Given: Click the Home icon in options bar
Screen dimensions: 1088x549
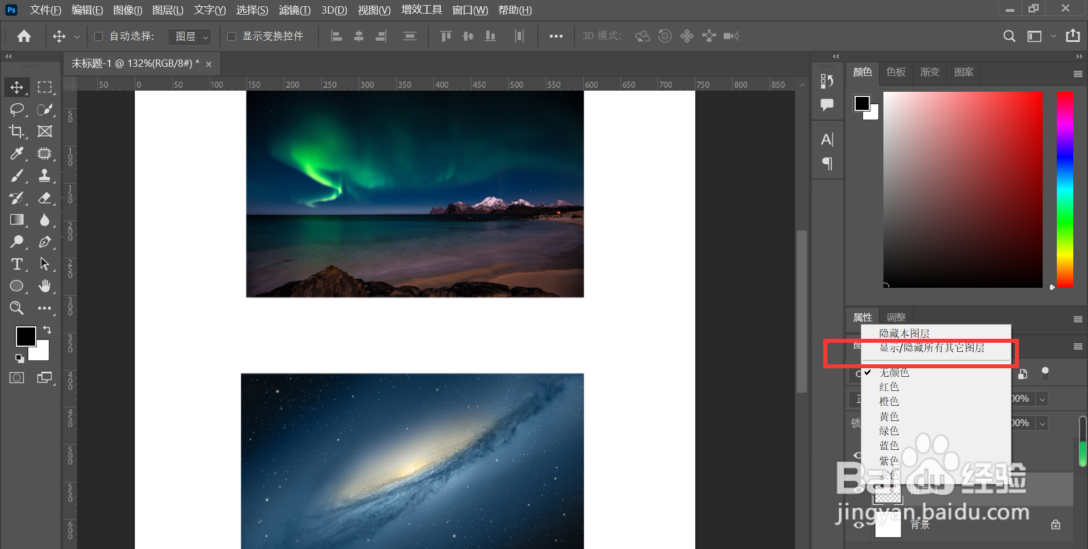Looking at the screenshot, I should (x=24, y=36).
